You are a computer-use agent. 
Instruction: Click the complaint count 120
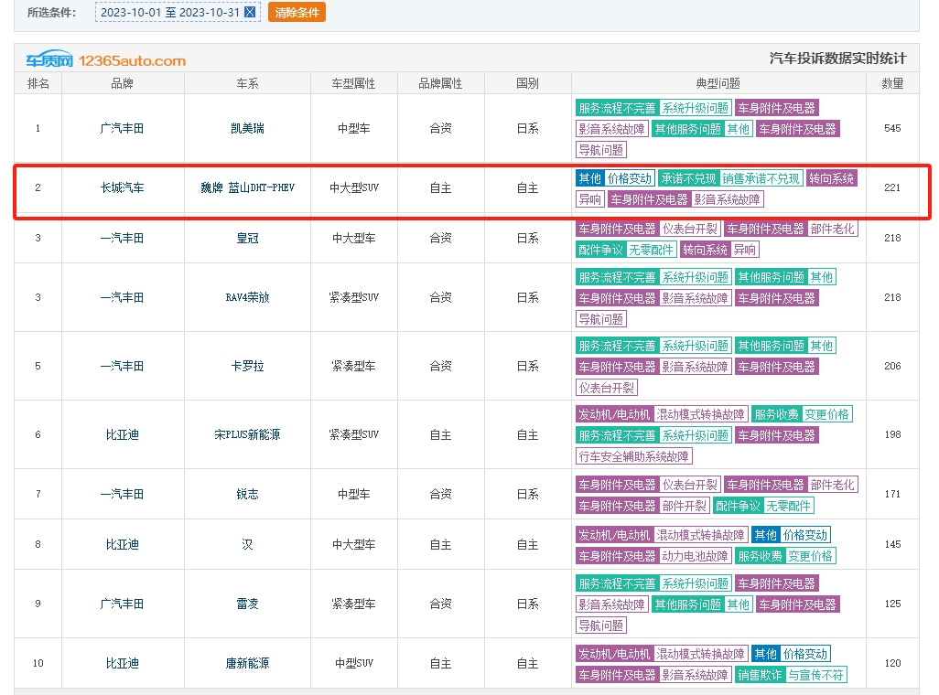coord(892,663)
